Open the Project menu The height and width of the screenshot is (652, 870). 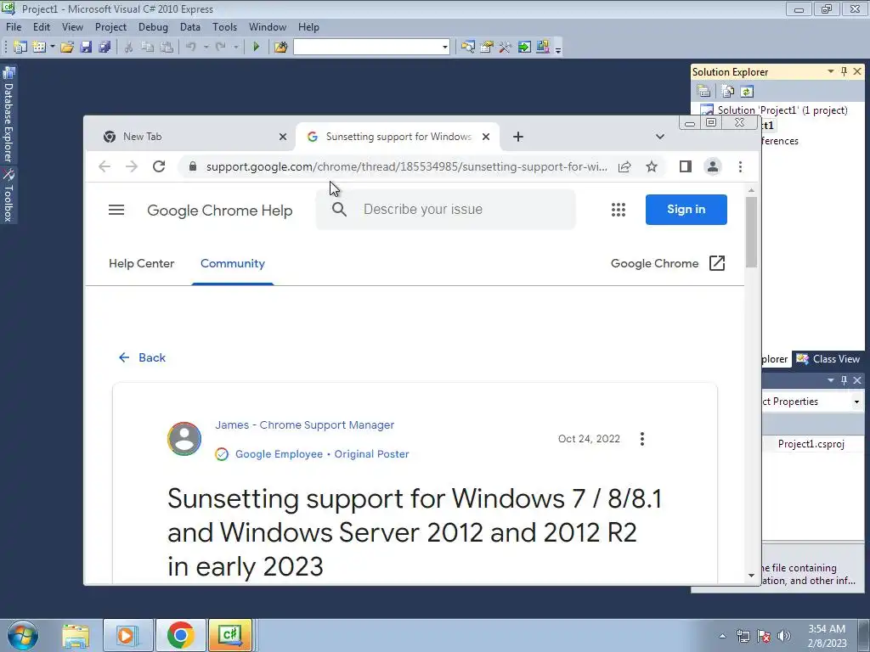point(111,27)
